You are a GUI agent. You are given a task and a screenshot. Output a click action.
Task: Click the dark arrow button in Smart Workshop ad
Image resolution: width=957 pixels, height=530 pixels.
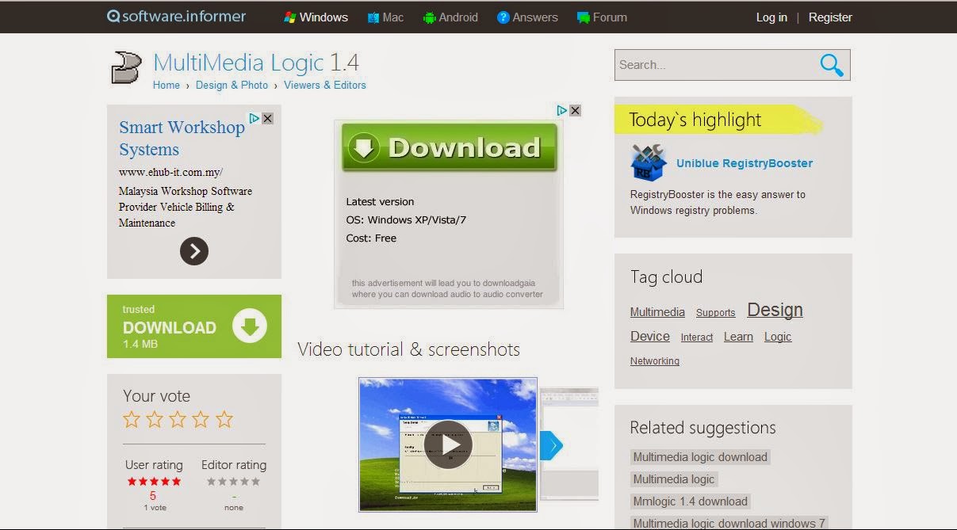tap(194, 251)
